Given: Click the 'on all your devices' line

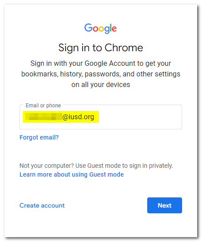Looking at the screenshot, I should tap(101, 85).
